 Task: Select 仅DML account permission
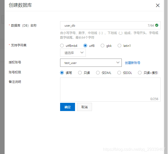[x=98, y=73]
